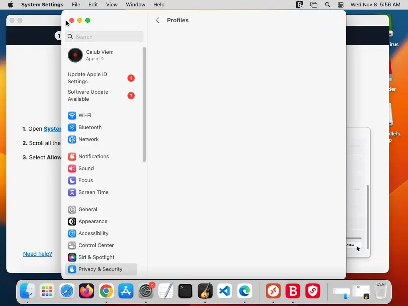Open Control Center in menu bar
The height and width of the screenshot is (306, 408).
[x=341, y=5]
